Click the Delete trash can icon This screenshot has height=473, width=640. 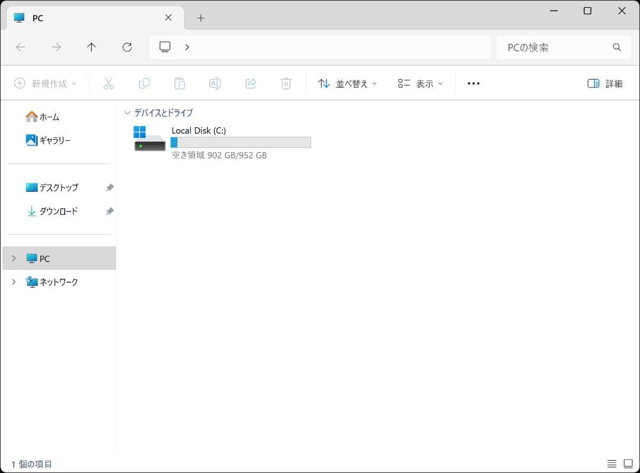point(286,83)
